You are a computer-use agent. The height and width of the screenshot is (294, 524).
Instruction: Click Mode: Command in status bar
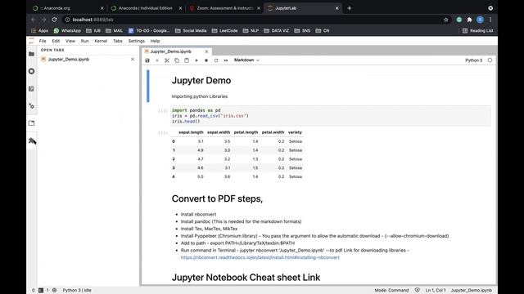(391, 291)
